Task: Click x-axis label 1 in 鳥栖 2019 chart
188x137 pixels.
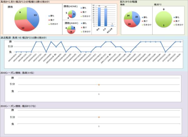Action: coord(99,94)
